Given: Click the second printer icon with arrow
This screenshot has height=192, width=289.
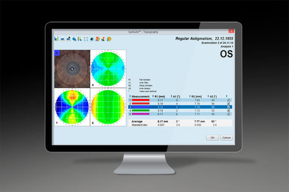Looking at the screenshot, I should point(68,39).
